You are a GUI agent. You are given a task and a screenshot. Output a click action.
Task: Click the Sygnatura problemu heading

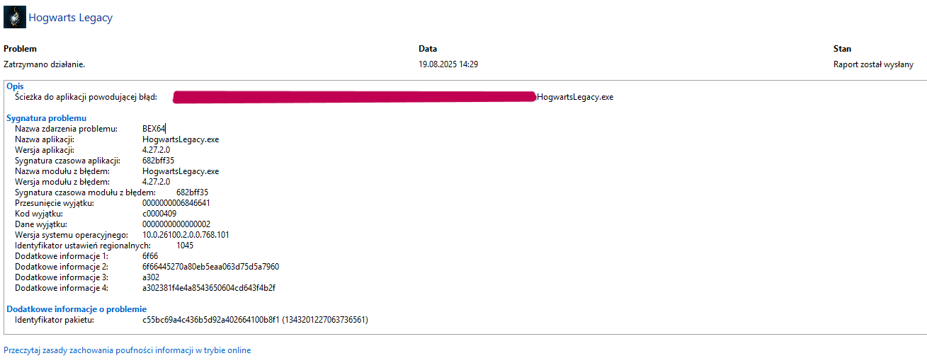[x=46, y=118]
